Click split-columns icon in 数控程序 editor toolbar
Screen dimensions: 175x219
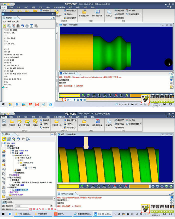coord(31,26)
